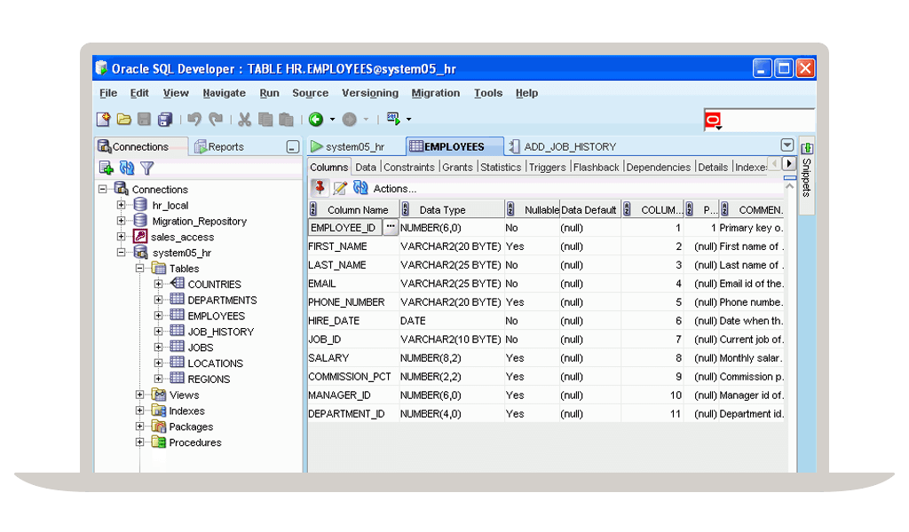
Task: Select the JOB_HISTORY table in the tree
Action: [x=221, y=332]
